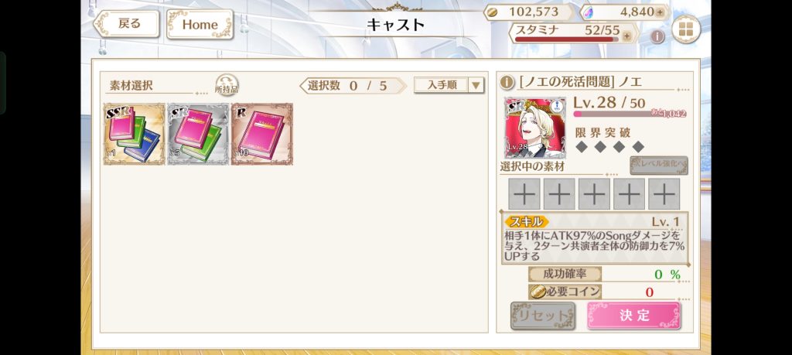
Task: Add gems with the plus next to 4,840
Action: click(x=659, y=12)
